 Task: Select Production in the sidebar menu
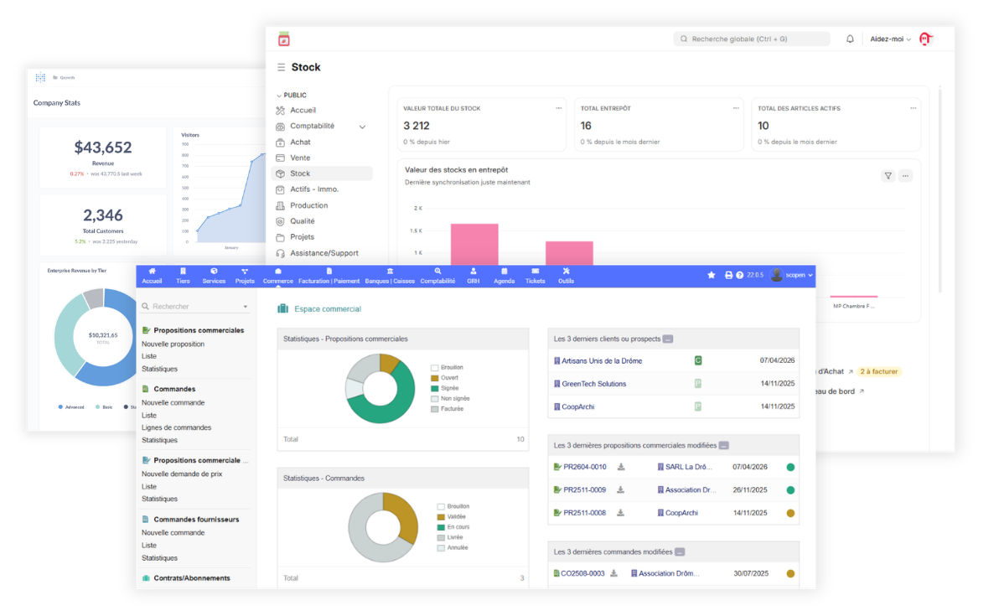tap(309, 205)
